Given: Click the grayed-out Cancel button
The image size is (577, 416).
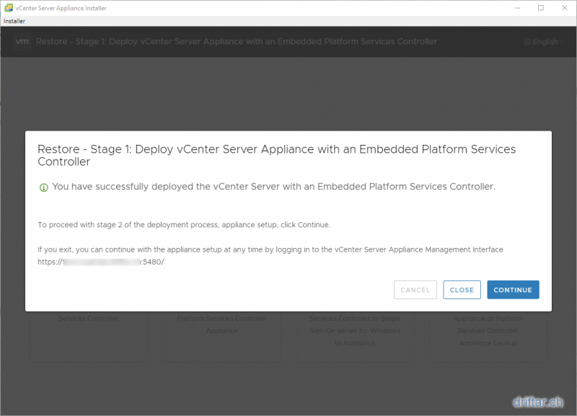Looking at the screenshot, I should pos(415,290).
